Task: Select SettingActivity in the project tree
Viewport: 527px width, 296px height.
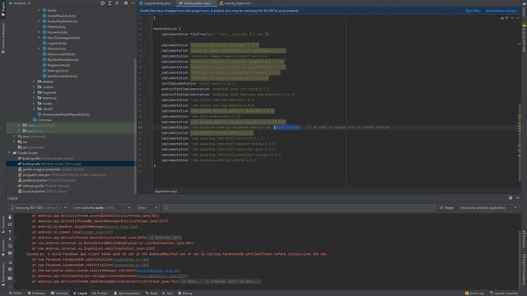Action: (x=58, y=71)
